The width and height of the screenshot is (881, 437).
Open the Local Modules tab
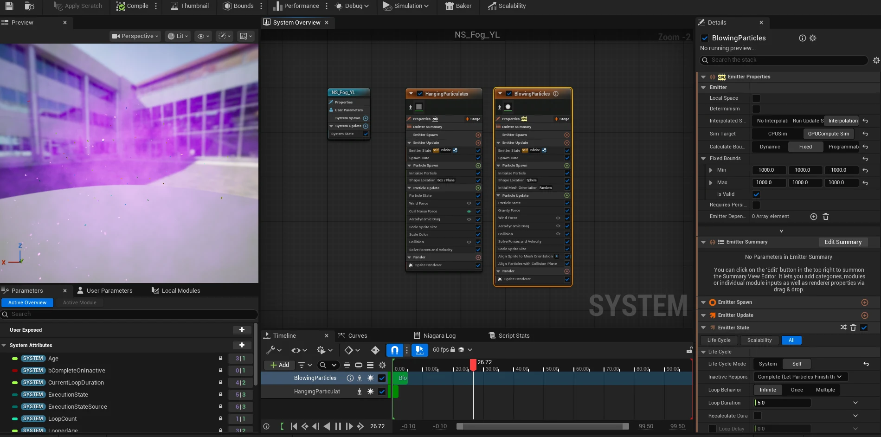(x=176, y=291)
